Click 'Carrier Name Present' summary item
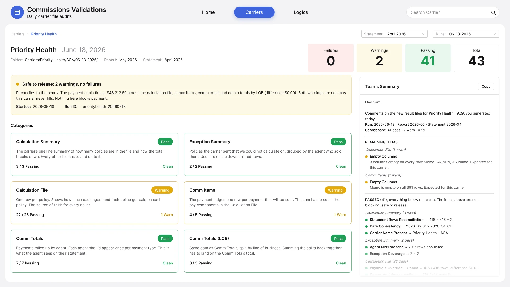This screenshot has height=287, width=510. 388,233
